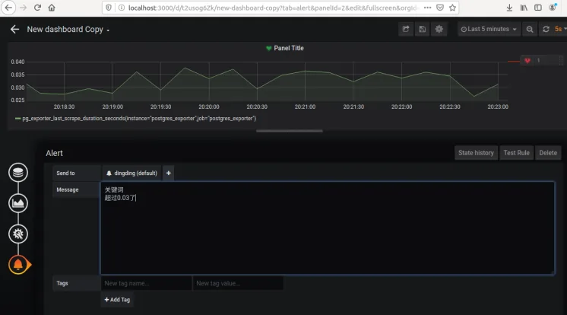Zoom out the time range

[530, 30]
